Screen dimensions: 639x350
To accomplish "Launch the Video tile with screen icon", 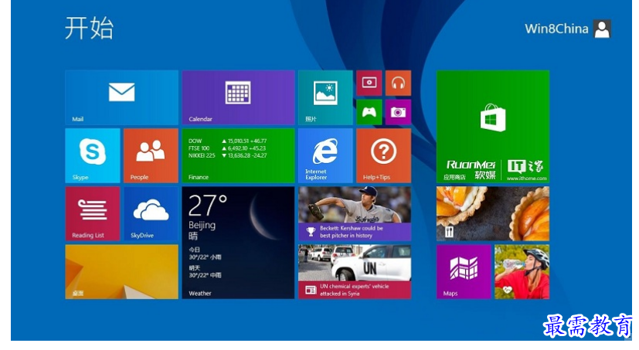I will pos(369,83).
